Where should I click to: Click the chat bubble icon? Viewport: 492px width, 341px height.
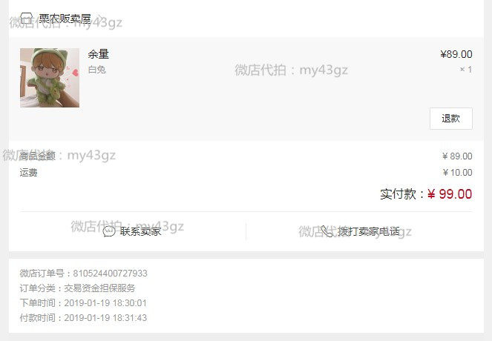(x=109, y=231)
